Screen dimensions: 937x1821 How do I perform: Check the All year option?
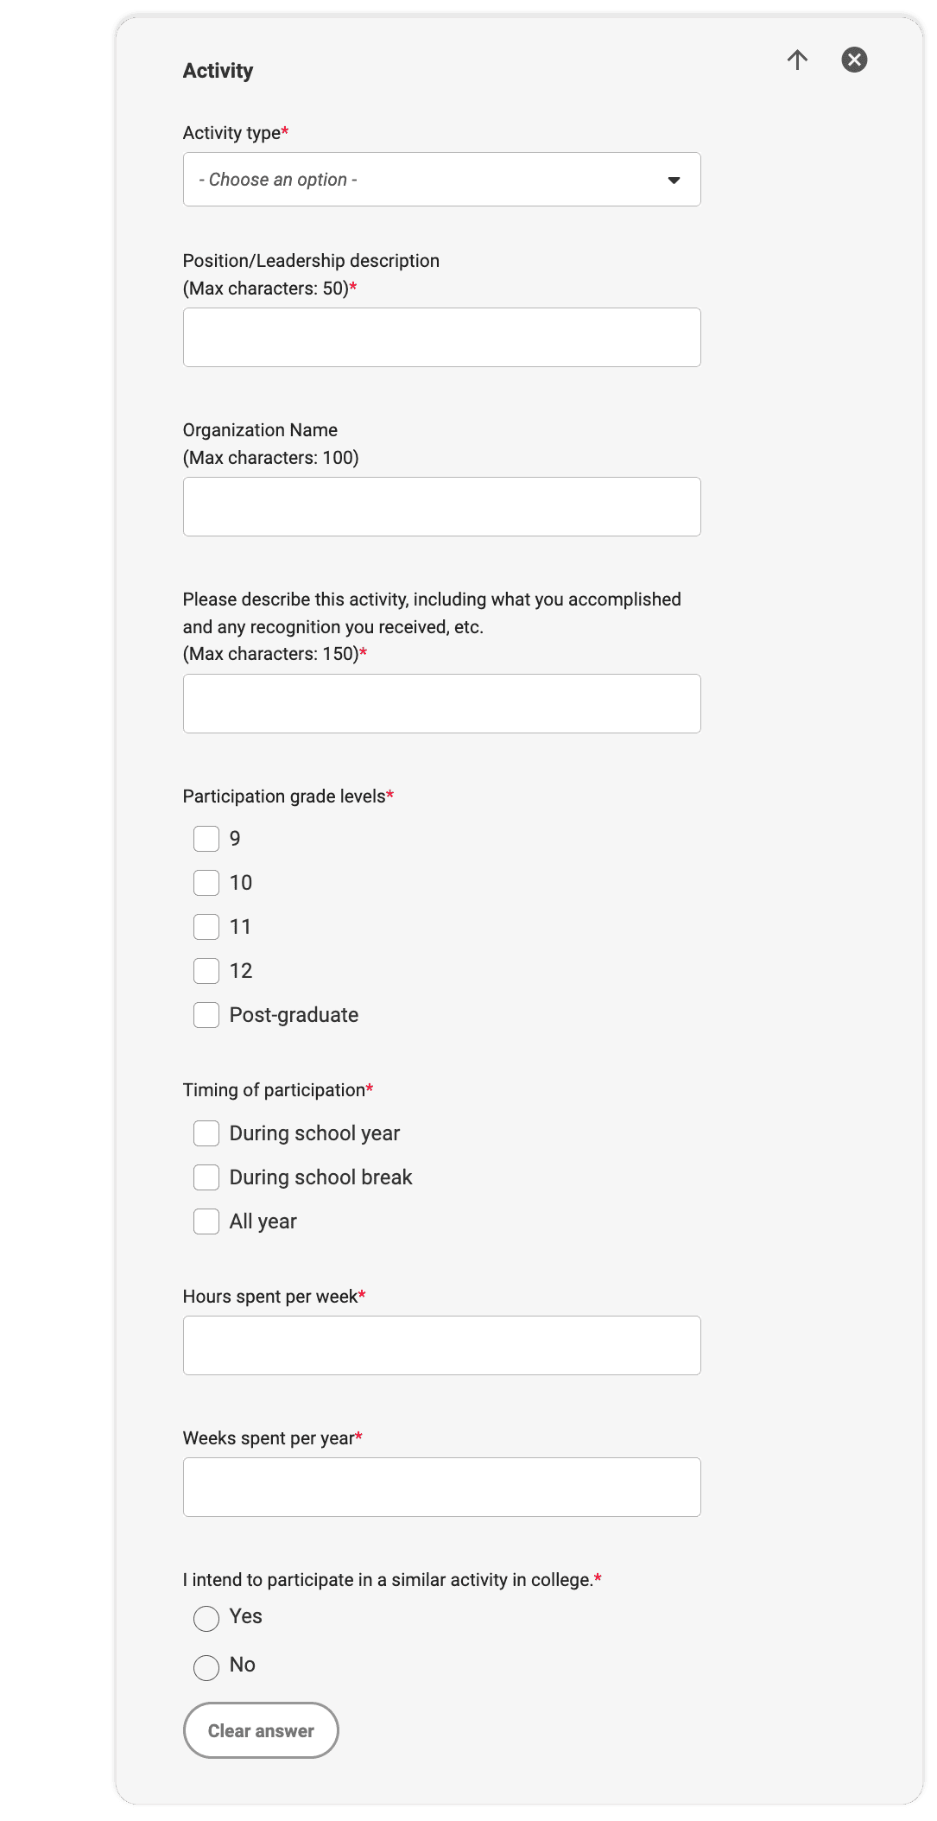click(206, 1221)
